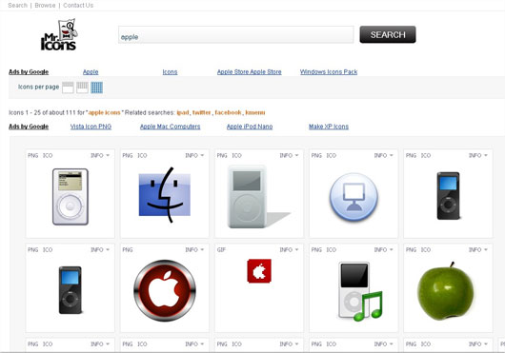Select the white classic iPod icon
Image resolution: width=505 pixels, height=353 pixels.
[x=71, y=197]
